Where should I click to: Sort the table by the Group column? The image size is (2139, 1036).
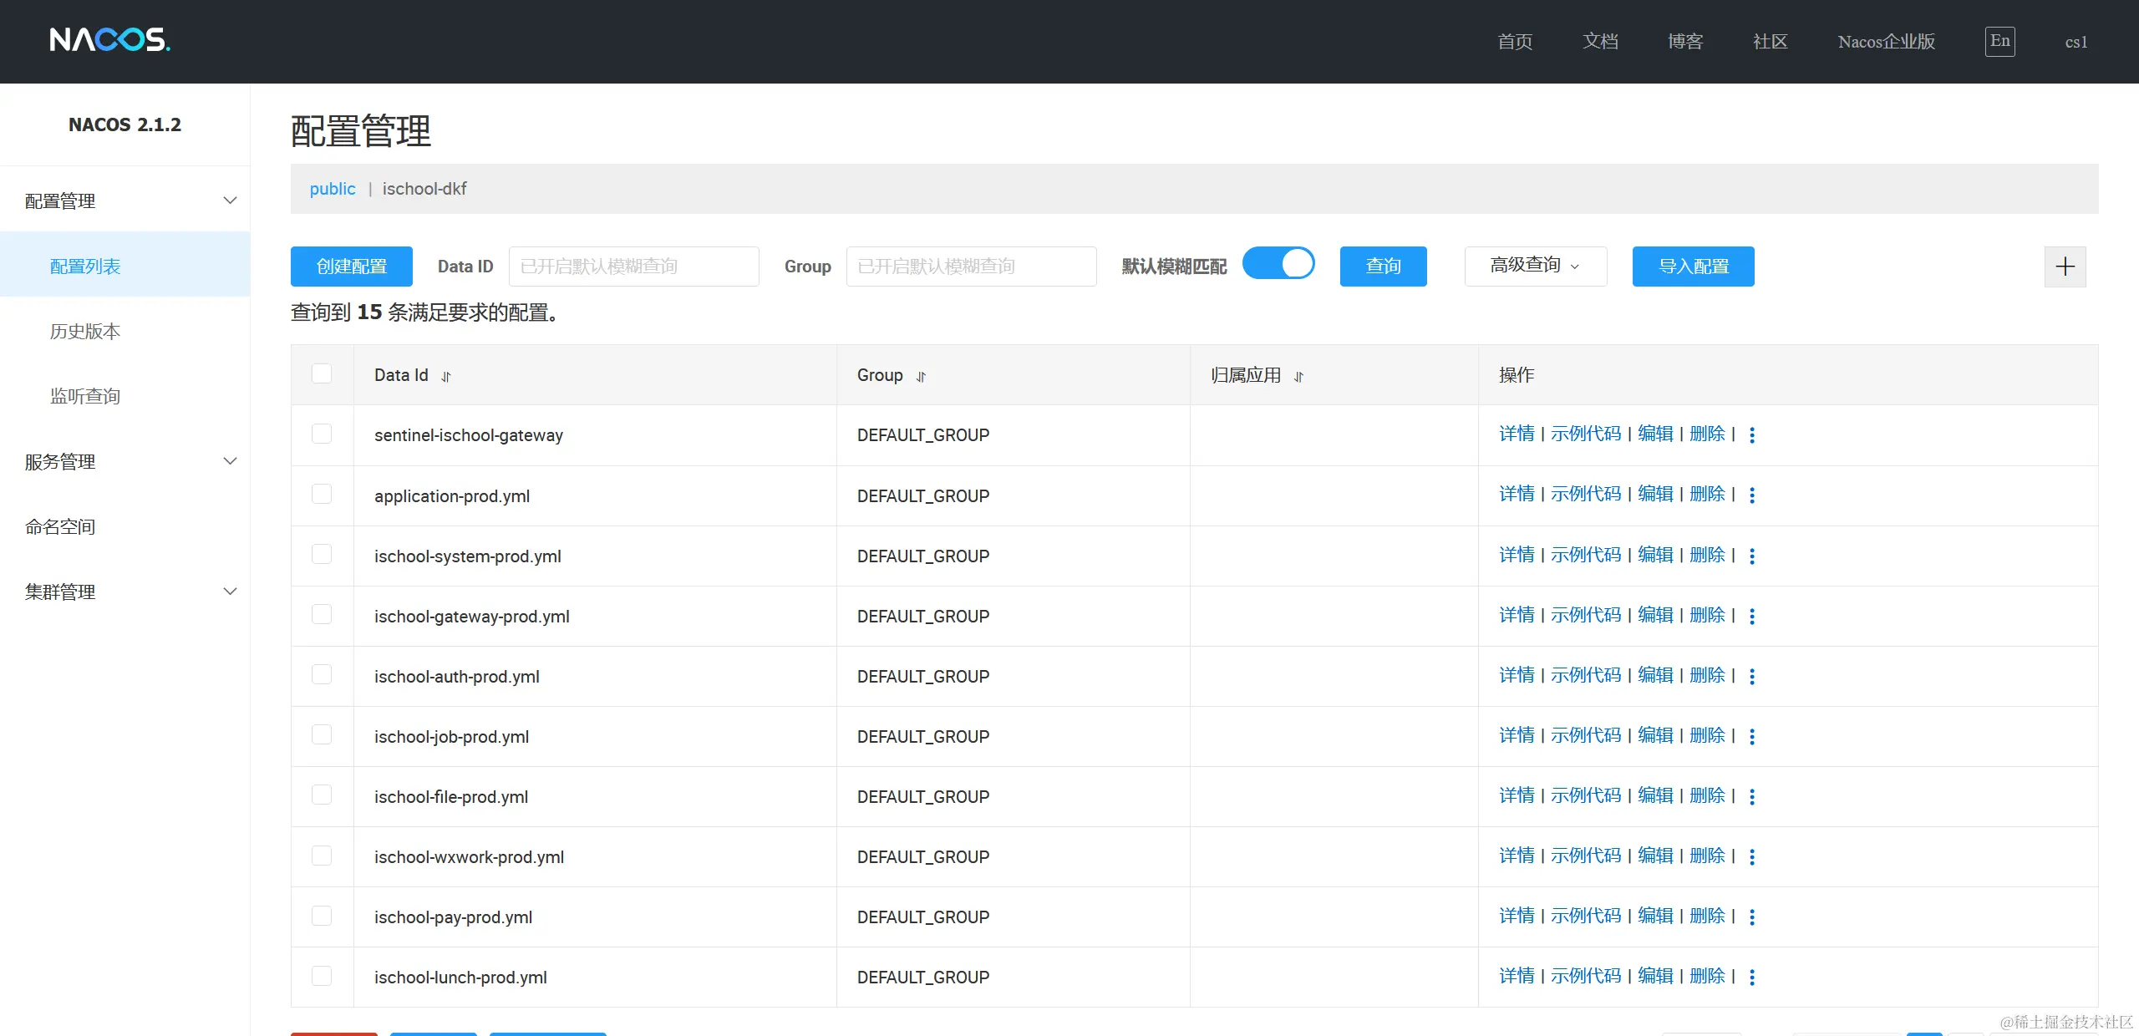[x=921, y=377]
